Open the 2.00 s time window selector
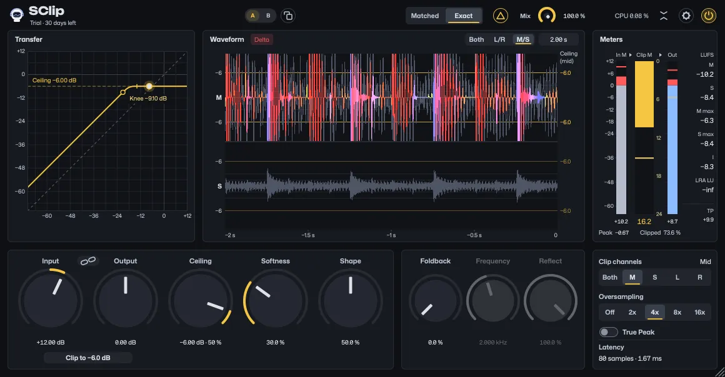The width and height of the screenshot is (725, 377). 559,40
